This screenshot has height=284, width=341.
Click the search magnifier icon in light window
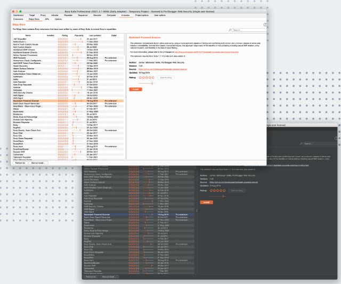[230, 30]
